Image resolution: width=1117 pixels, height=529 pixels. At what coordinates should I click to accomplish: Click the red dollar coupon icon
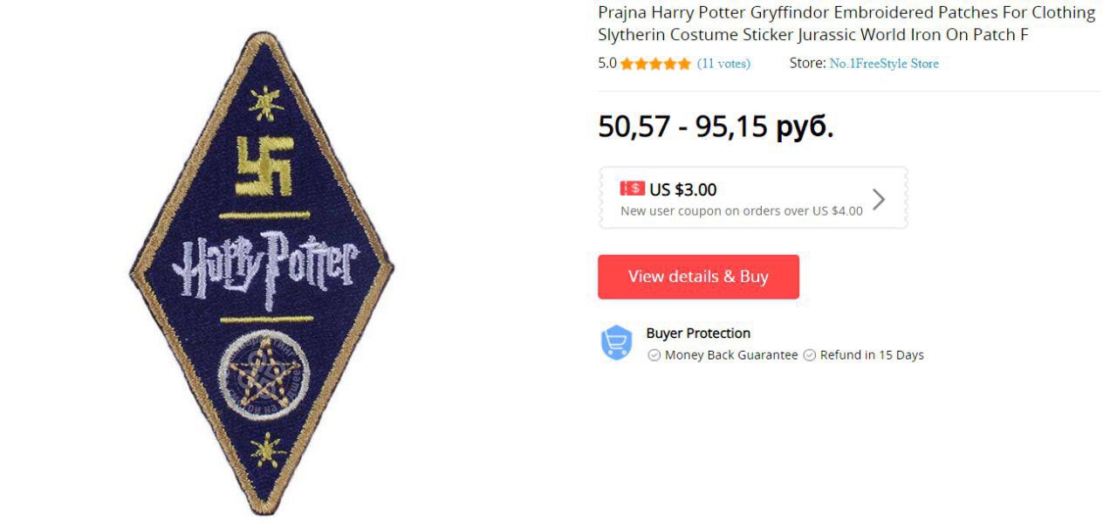[633, 189]
